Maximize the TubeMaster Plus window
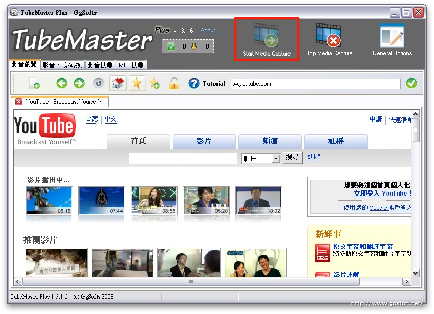Viewport: 434px width, 314px height. pos(406,13)
